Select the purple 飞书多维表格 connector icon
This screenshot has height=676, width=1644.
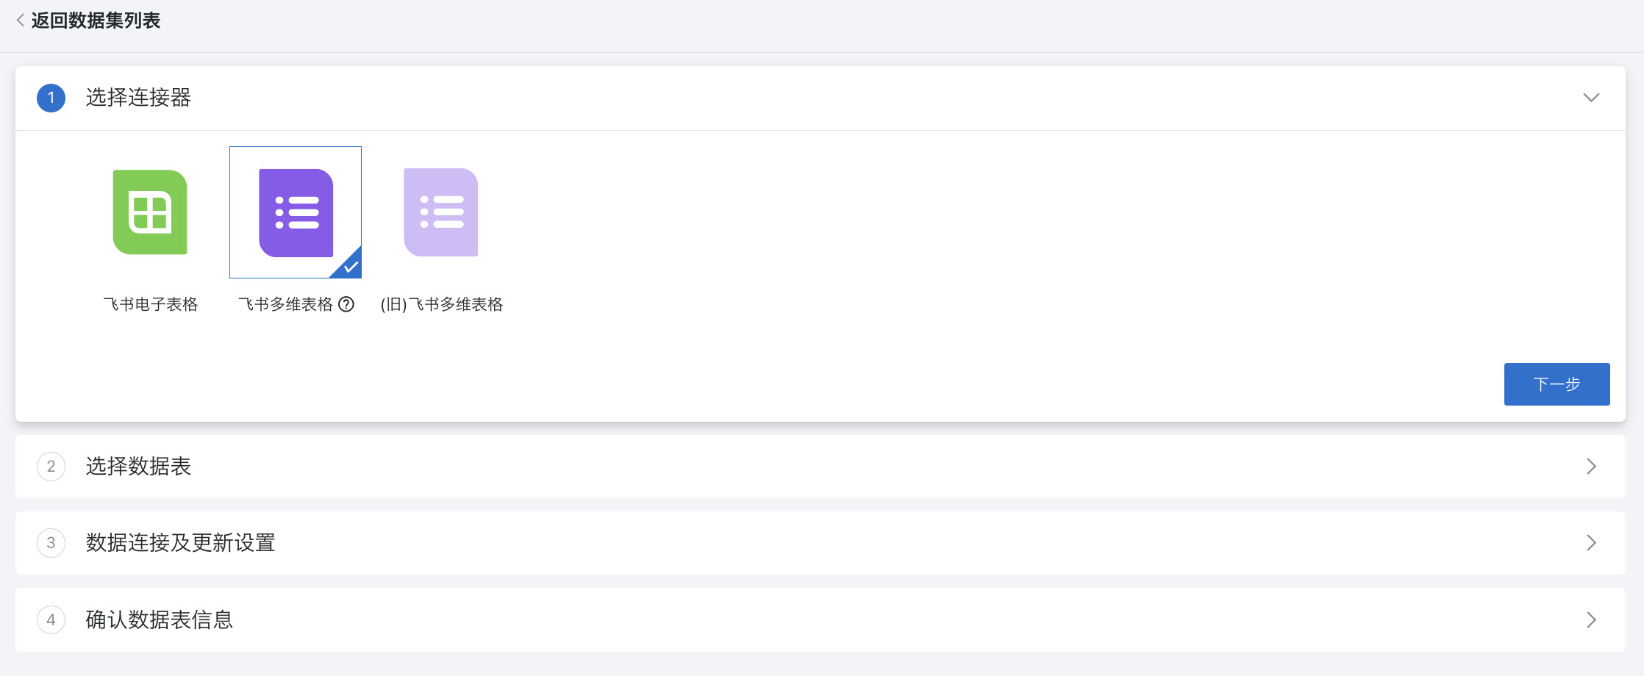296,212
